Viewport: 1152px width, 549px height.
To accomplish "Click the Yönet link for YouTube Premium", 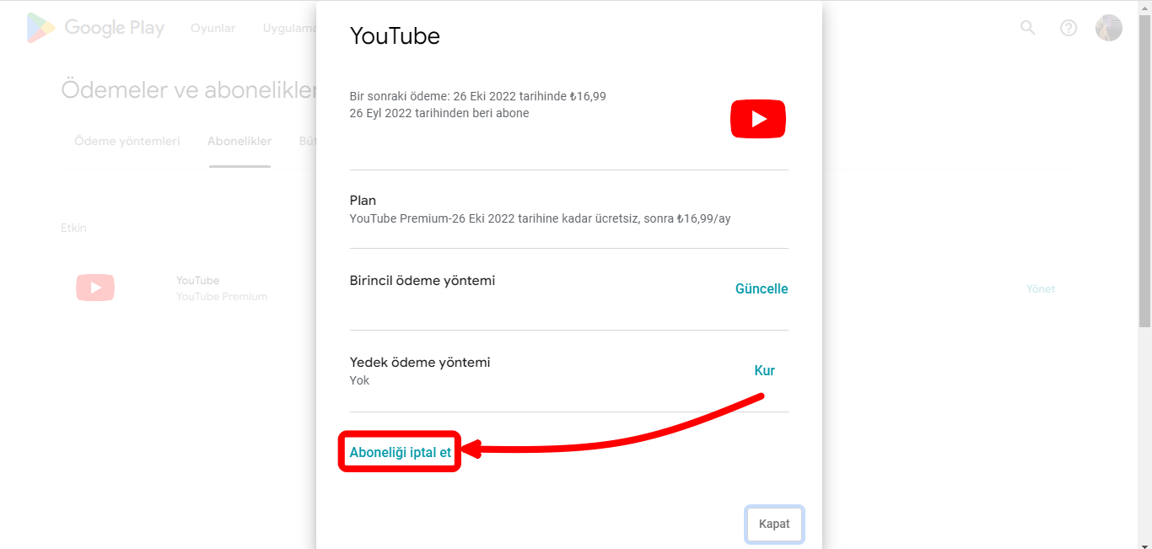I will click(1040, 288).
